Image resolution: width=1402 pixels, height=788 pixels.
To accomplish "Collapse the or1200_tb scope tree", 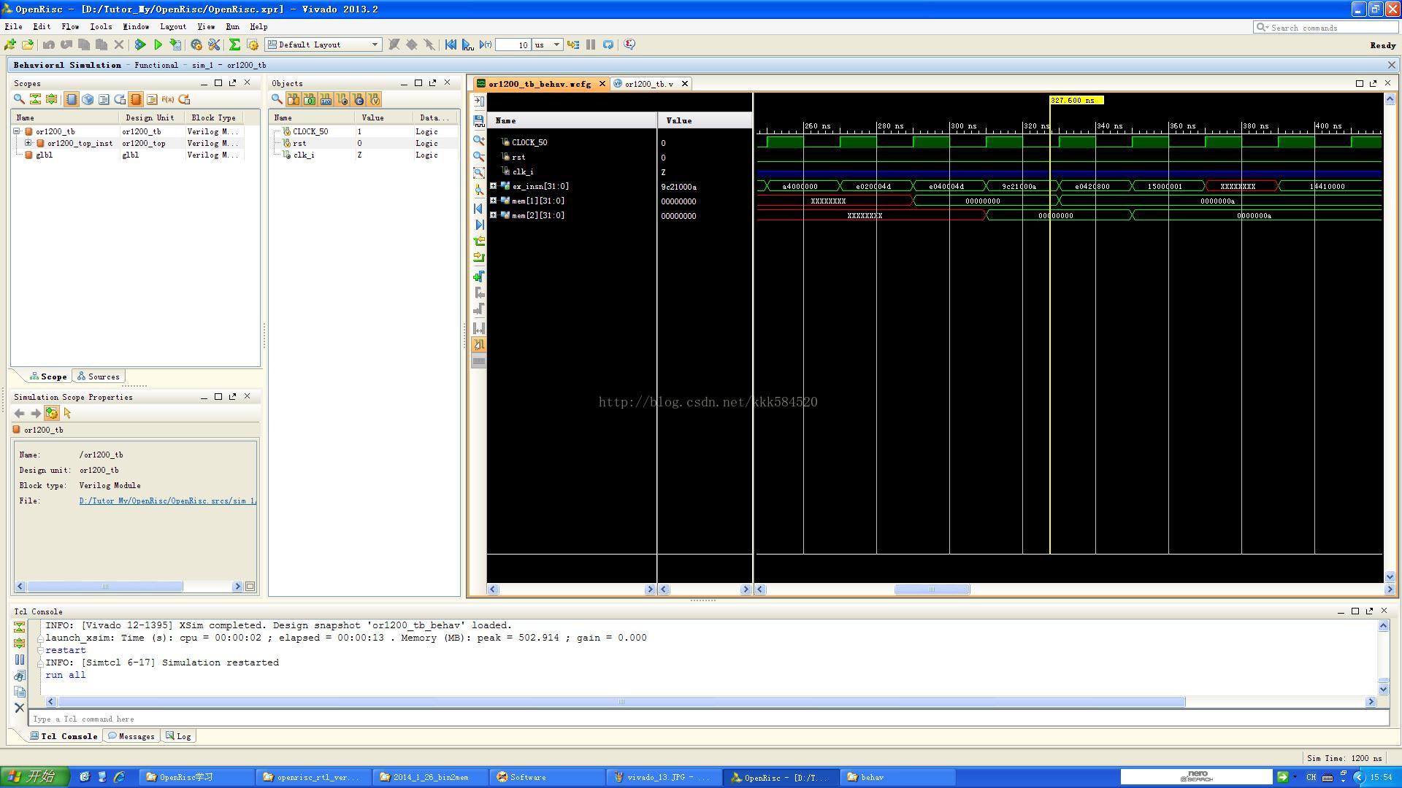I will click(x=17, y=131).
